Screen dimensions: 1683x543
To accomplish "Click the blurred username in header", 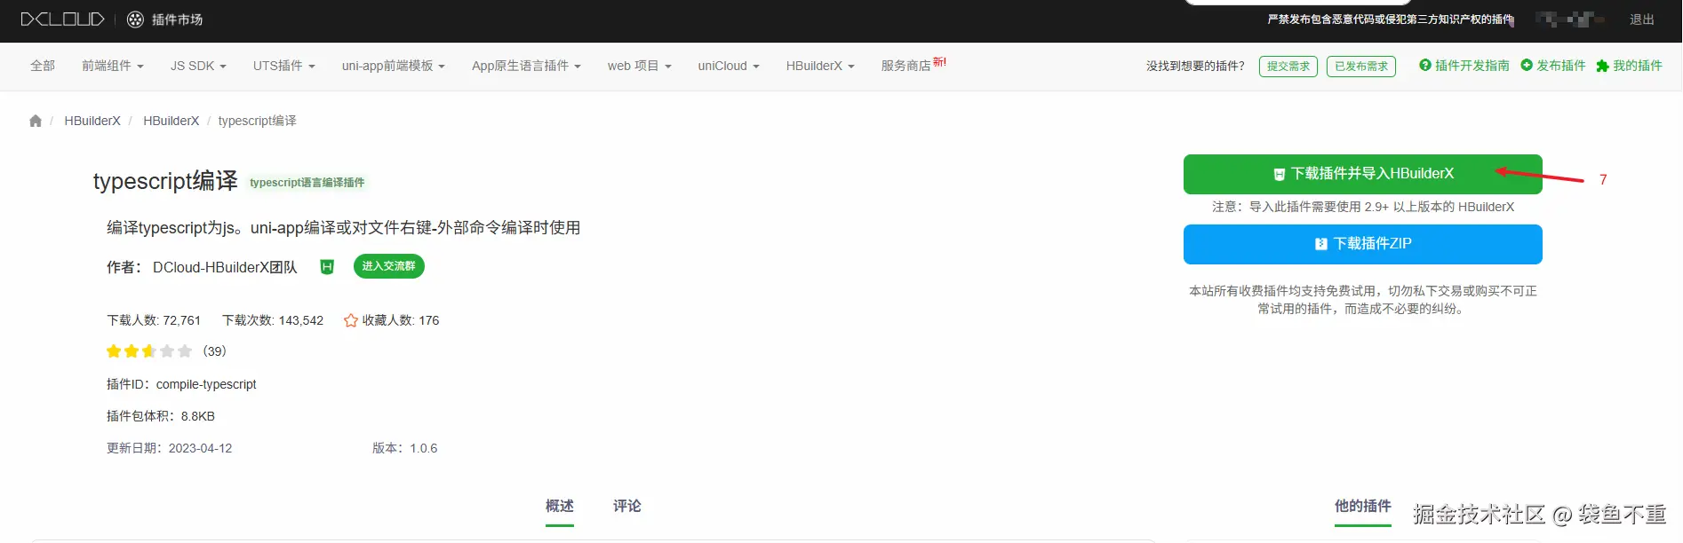I will 1569,19.
